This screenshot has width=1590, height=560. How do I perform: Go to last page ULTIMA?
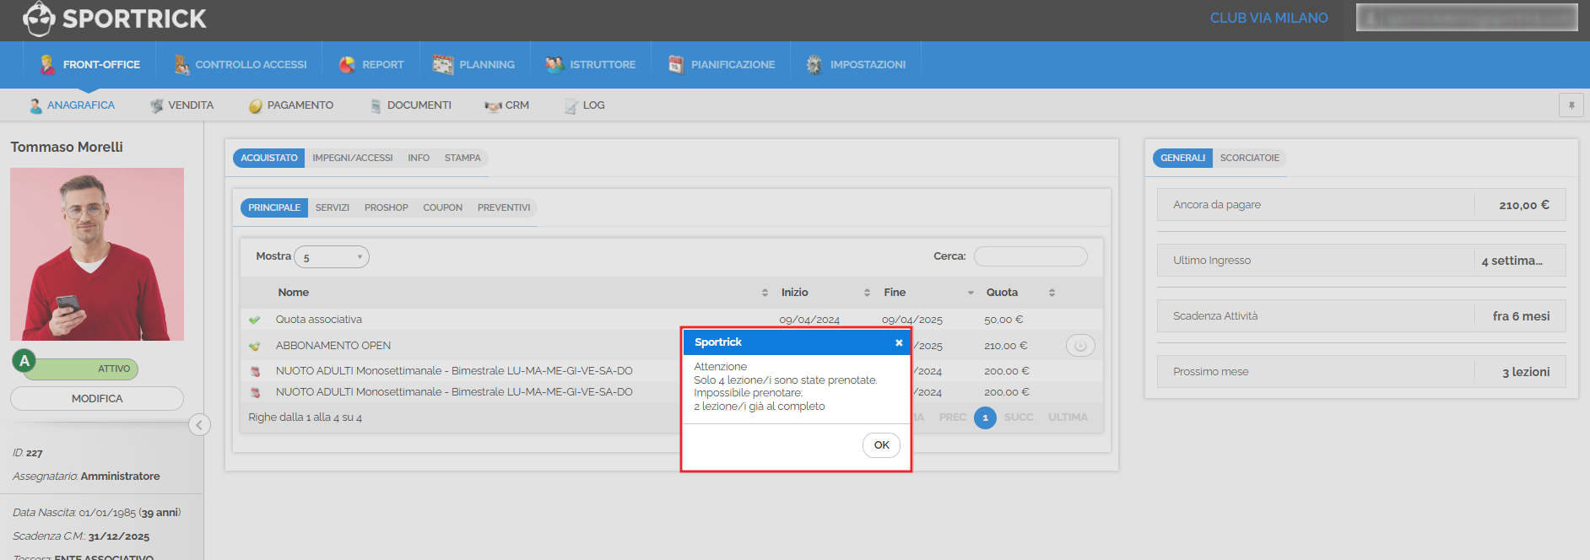click(x=1068, y=417)
